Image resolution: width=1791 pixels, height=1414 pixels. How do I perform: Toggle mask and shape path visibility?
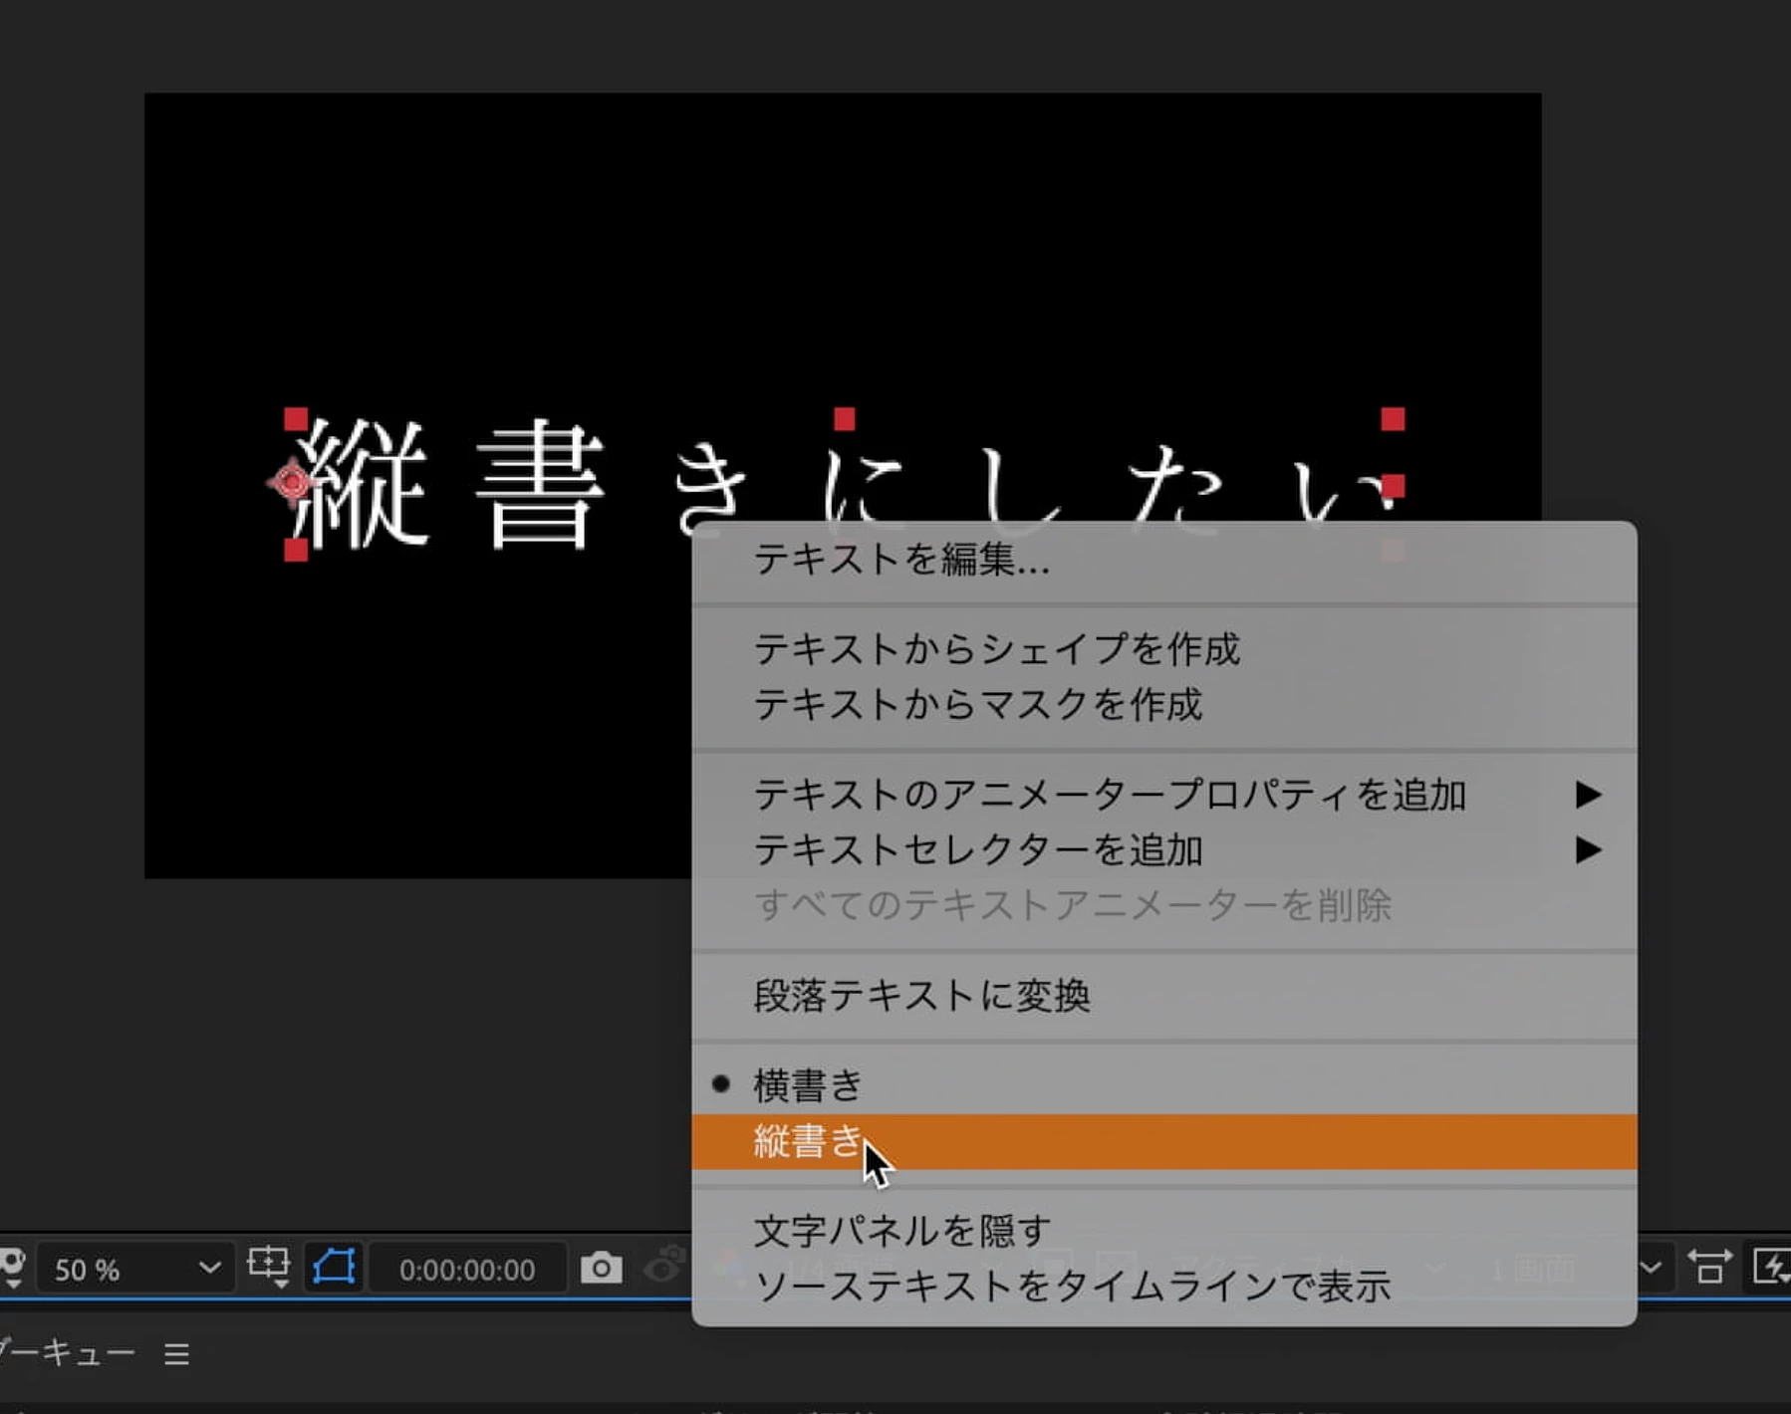point(334,1268)
